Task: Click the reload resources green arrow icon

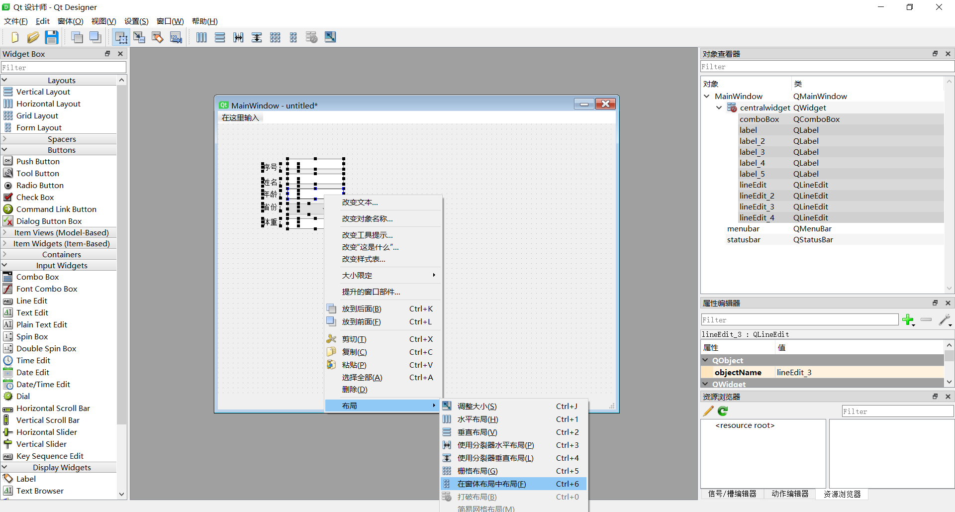Action: (x=723, y=411)
